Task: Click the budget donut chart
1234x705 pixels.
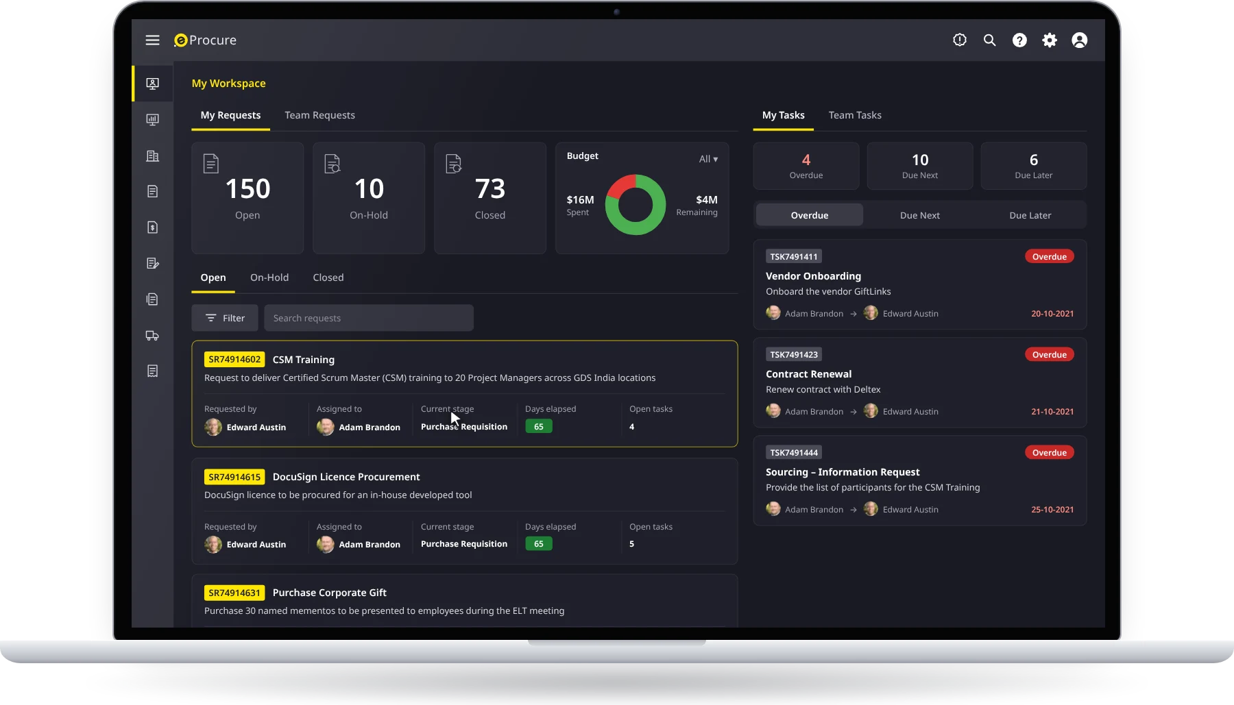Action: coord(636,205)
